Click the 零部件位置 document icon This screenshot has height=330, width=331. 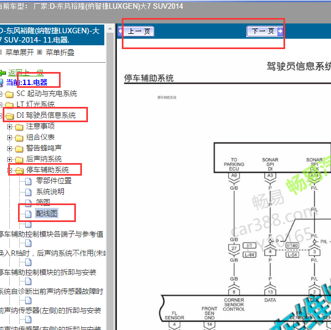tap(28, 181)
